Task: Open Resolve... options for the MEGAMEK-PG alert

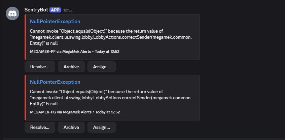Action: [40, 127]
